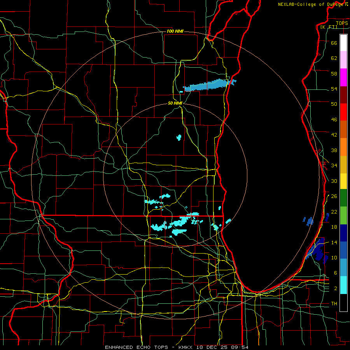Click the "38" legend label

tap(334, 150)
